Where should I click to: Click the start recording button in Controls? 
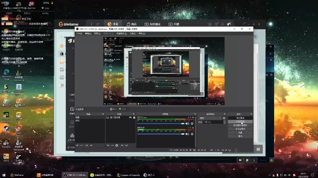pyautogui.click(x=240, y=122)
